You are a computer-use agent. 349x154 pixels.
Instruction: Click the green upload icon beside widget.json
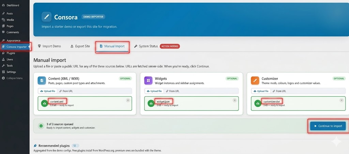click(x=151, y=103)
